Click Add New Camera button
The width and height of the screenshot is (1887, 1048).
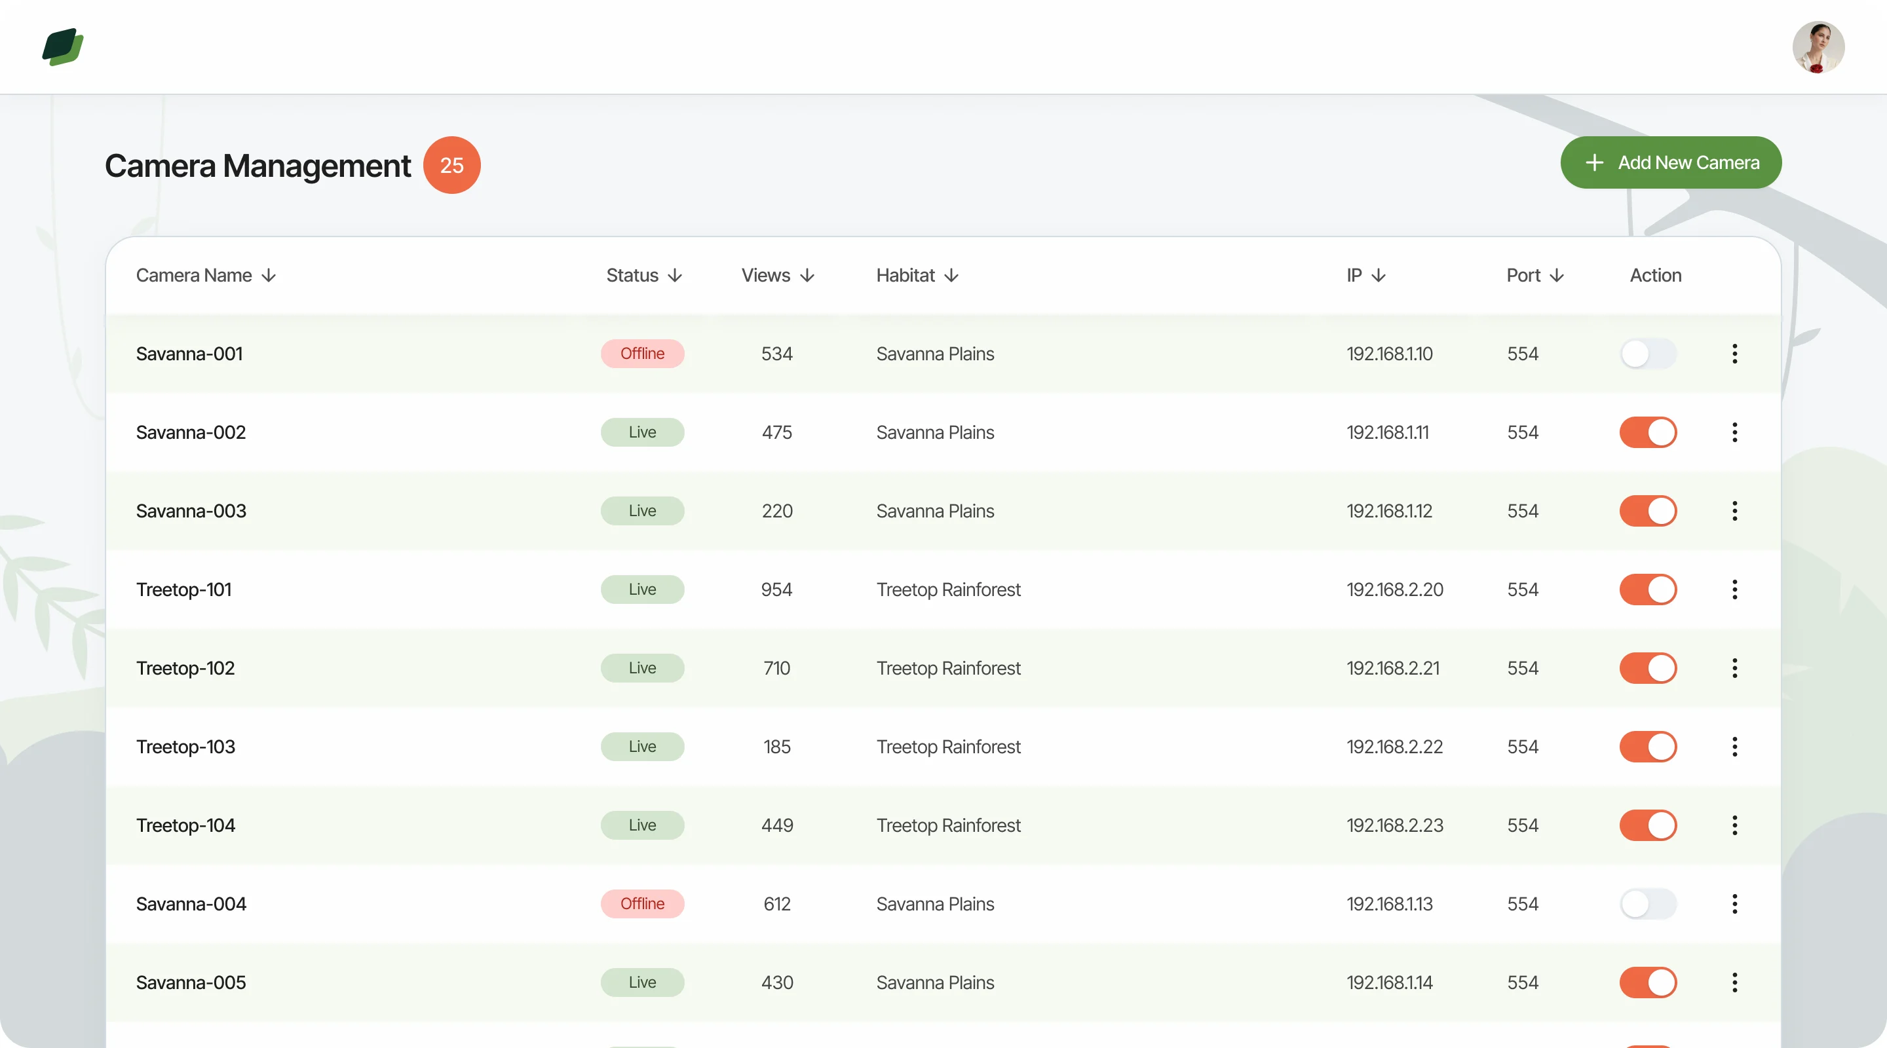[1671, 162]
